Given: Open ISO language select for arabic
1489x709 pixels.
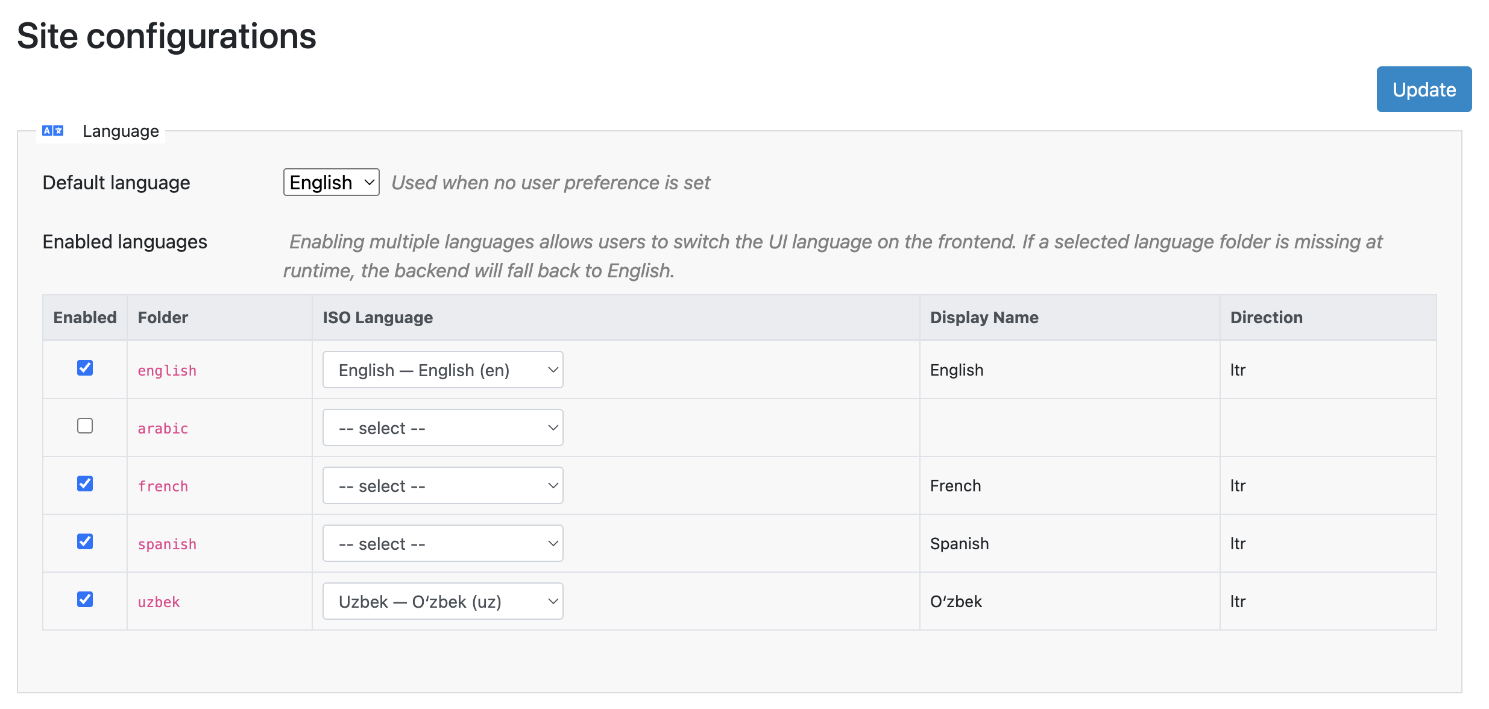Looking at the screenshot, I should pos(442,427).
